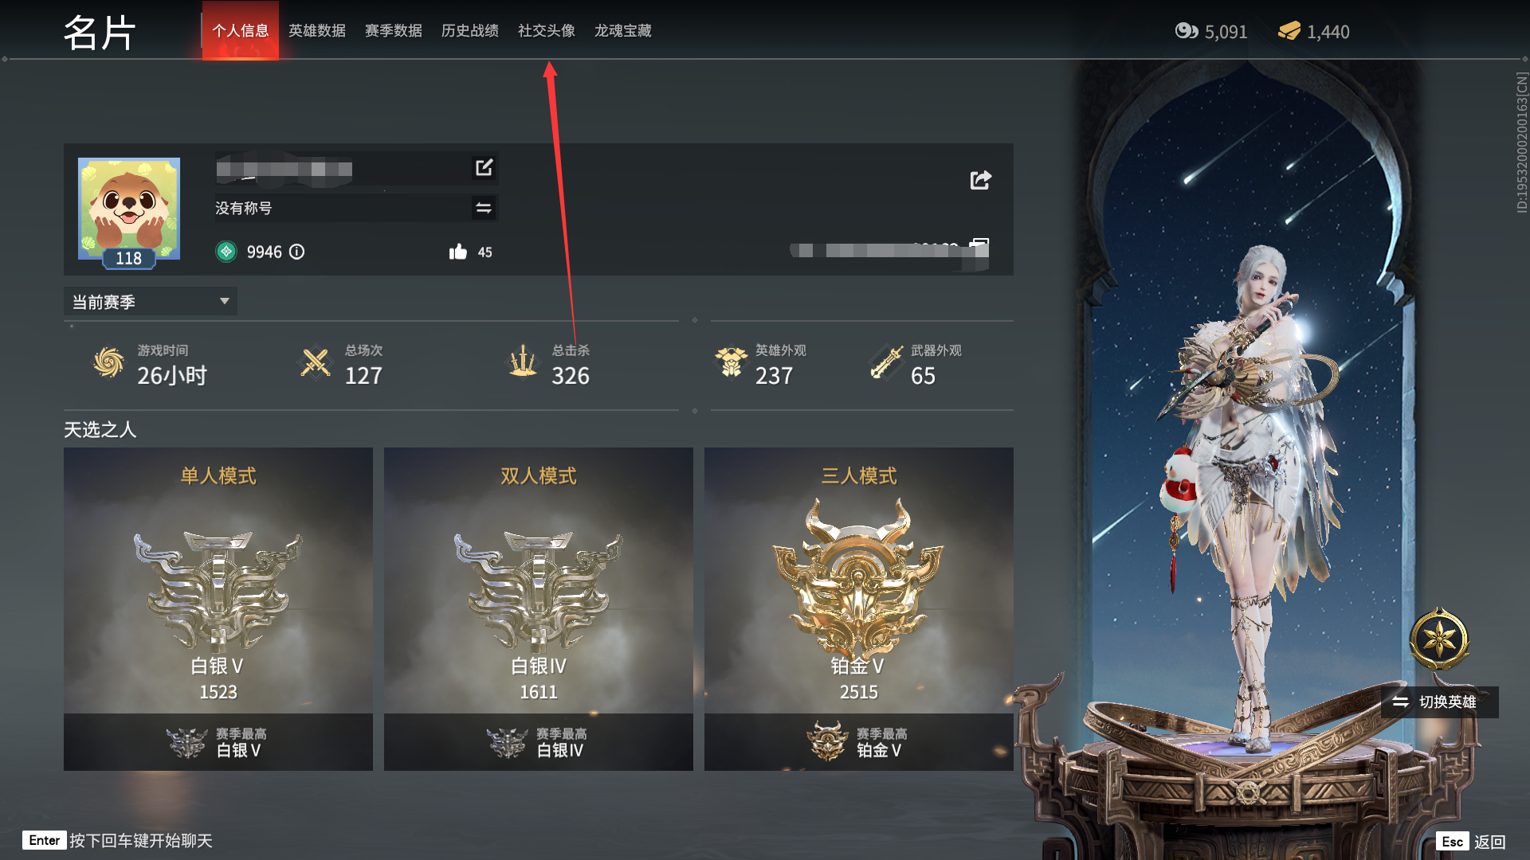
Task: Click the 切换英雄 switch hero button
Action: 1438,702
